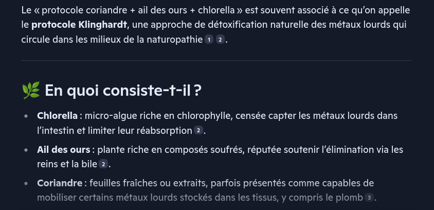Open citation badge 1 after "naturopathie"
Screen dimensions: 434x210
pos(209,40)
